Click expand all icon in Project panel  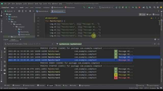(23, 11)
